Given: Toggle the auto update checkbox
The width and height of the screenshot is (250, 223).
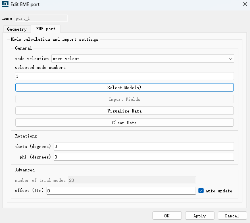Looking at the screenshot, I should (201, 190).
